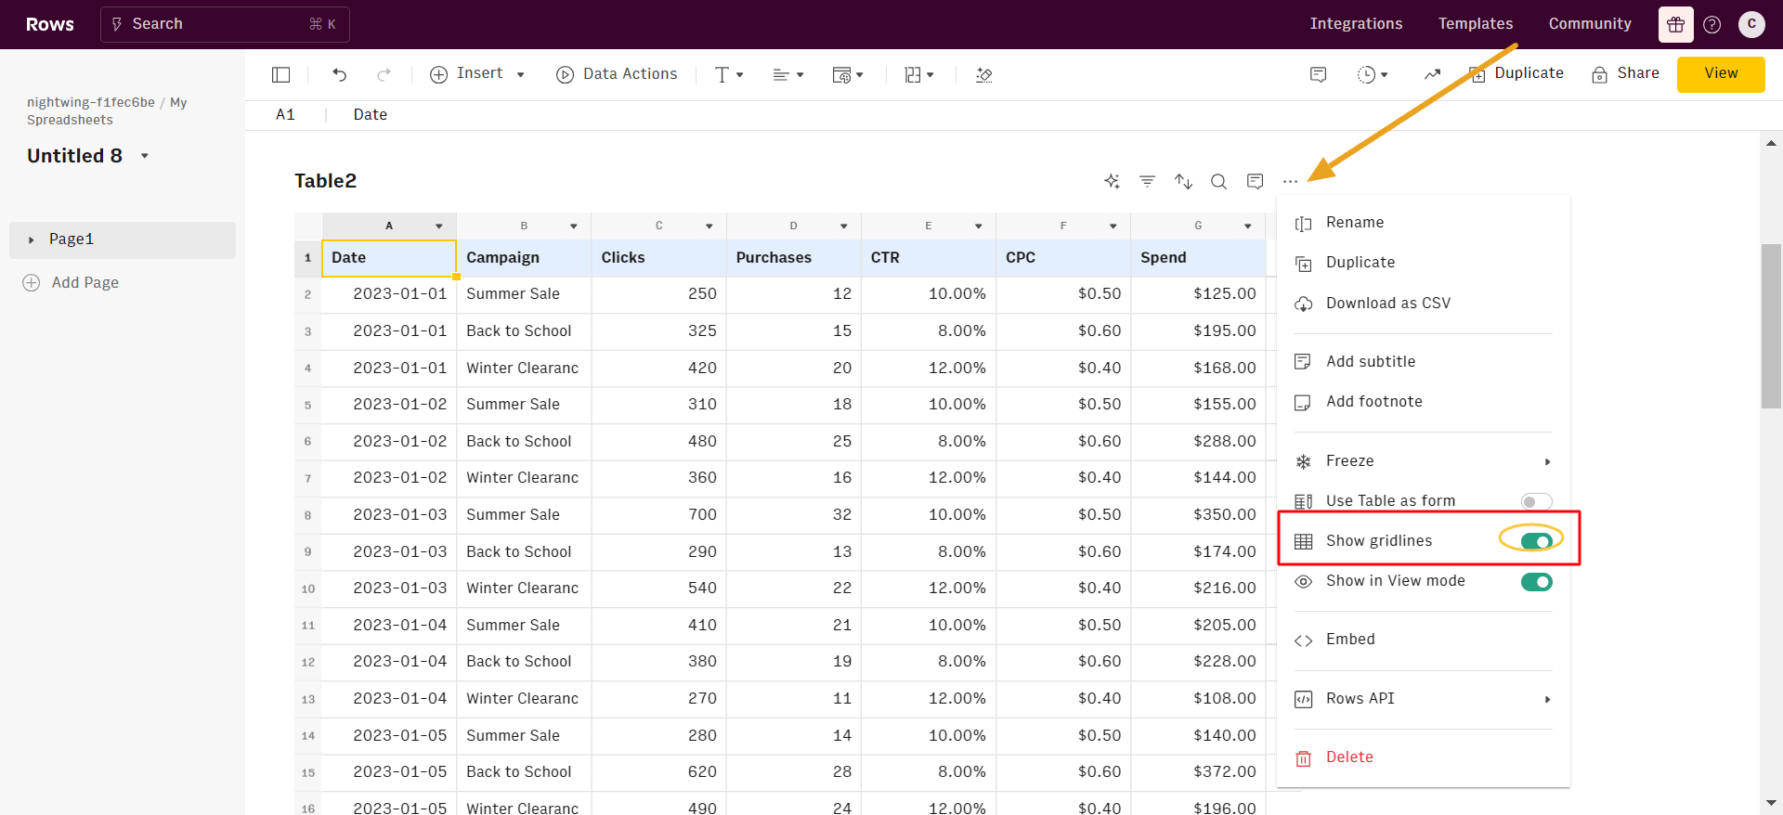
Task: Click the Share button
Action: click(1625, 73)
